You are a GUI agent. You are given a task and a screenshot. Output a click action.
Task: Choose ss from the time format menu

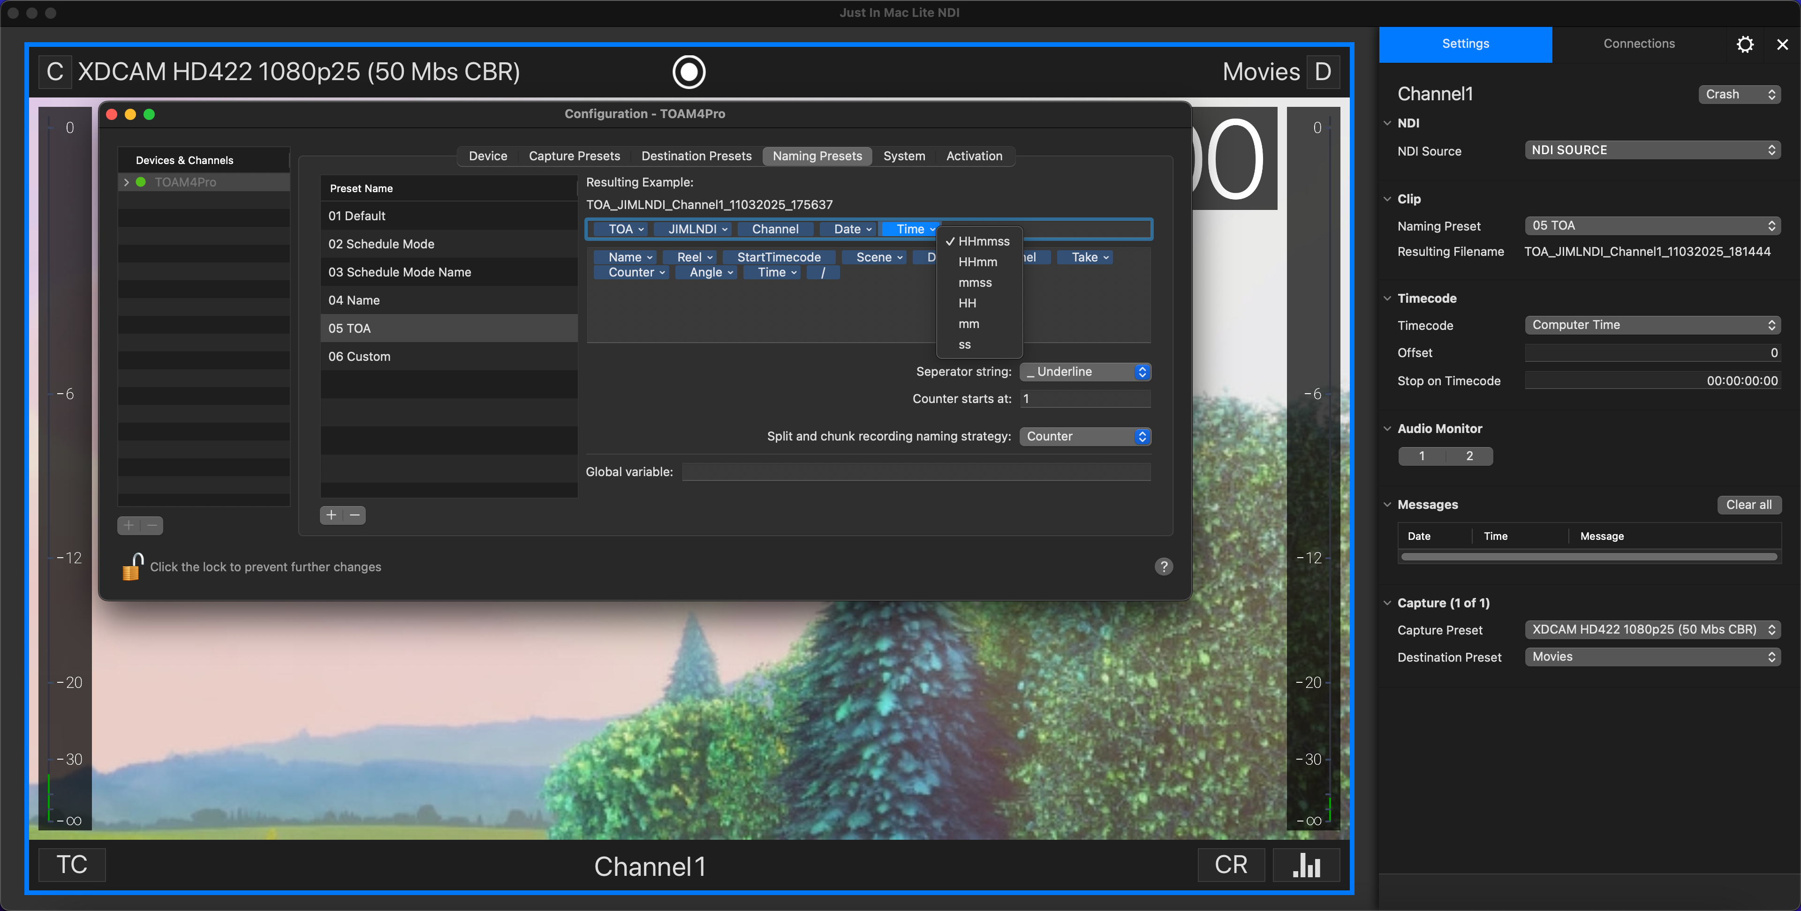(x=979, y=345)
